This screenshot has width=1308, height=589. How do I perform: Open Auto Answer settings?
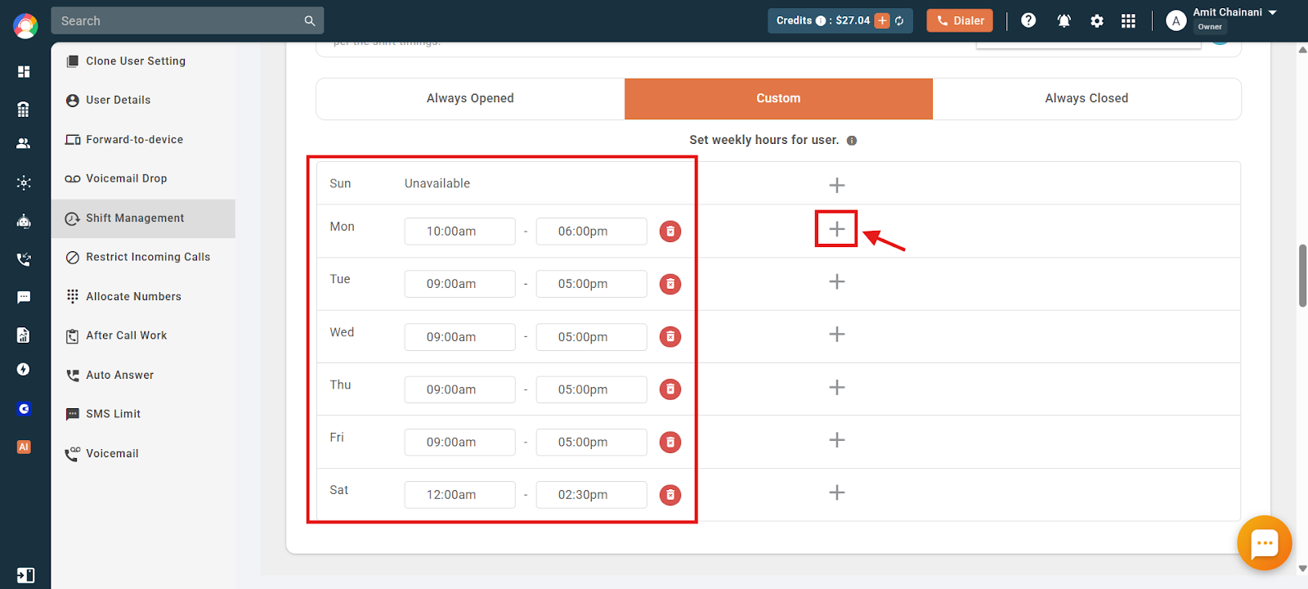pyautogui.click(x=143, y=375)
